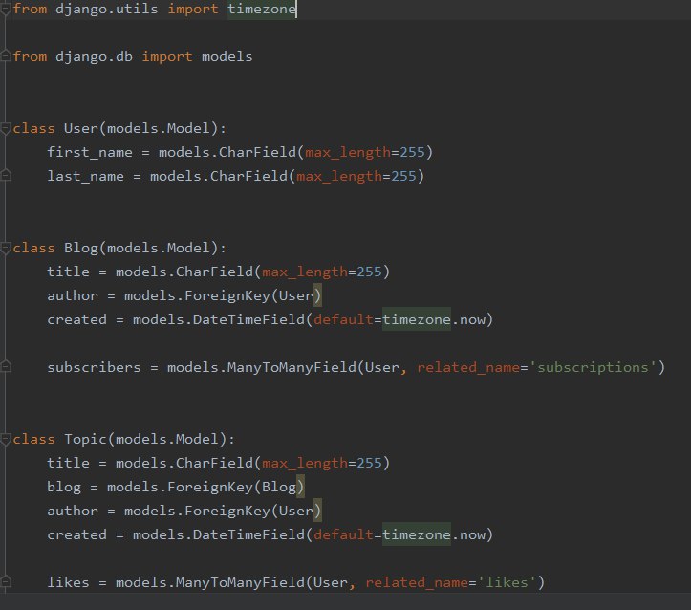The height and width of the screenshot is (610, 691).
Task: Click 'Blog' argument in ForeignKey(Blog)
Action: (278, 487)
